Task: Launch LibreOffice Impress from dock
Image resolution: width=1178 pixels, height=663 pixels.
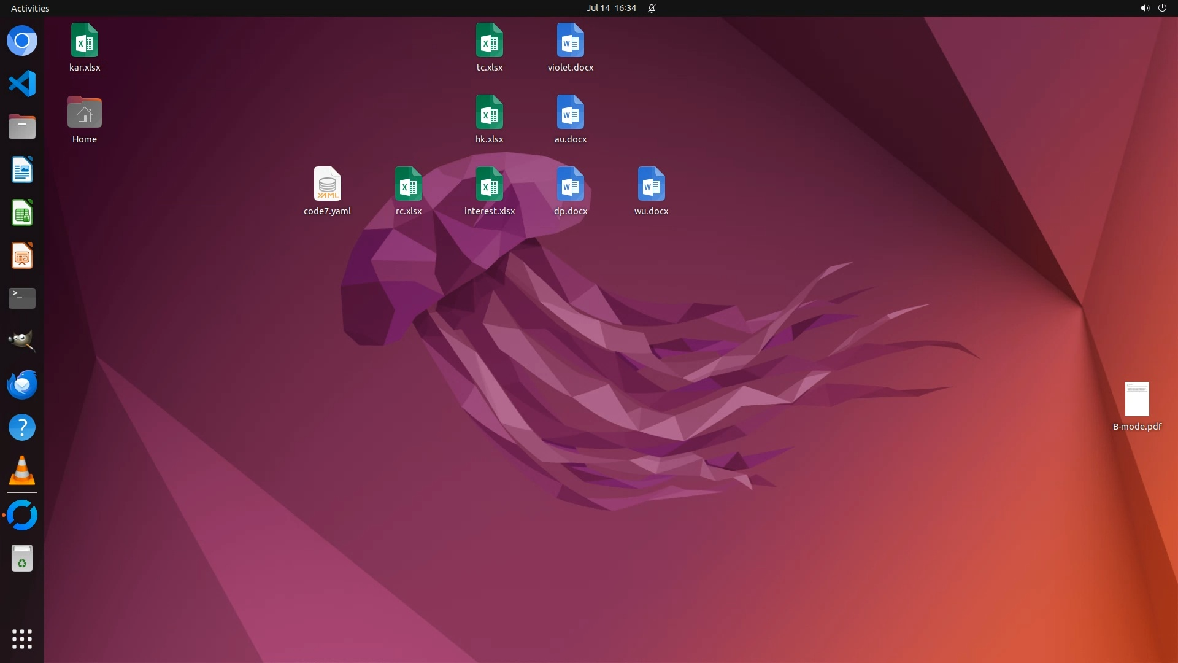Action: coord(22,256)
